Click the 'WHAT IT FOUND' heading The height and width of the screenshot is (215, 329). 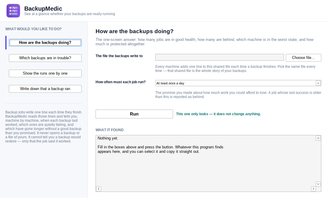[x=109, y=130]
